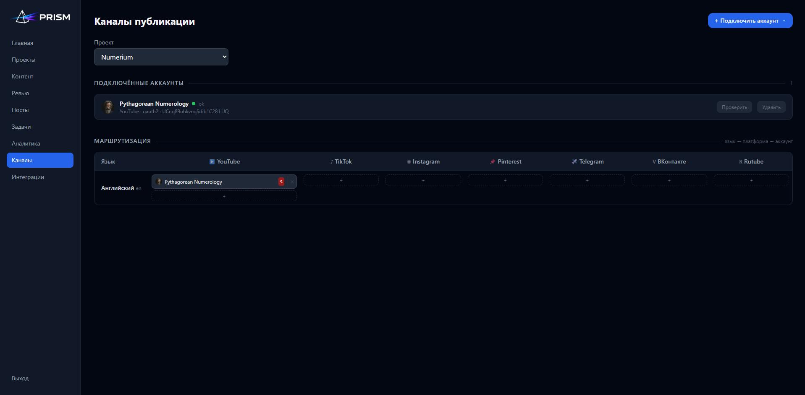805x395 pixels.
Task: Open the Подключить аккаунт button menu
Action: pyautogui.click(x=750, y=21)
